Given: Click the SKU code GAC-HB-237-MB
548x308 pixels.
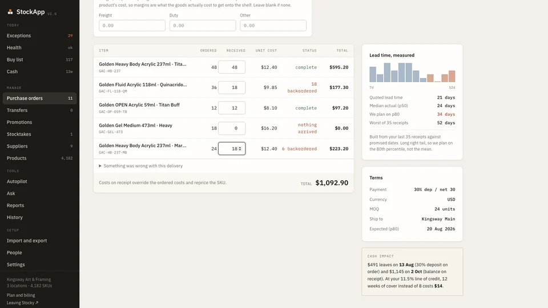Looking at the screenshot, I should 113,153.
